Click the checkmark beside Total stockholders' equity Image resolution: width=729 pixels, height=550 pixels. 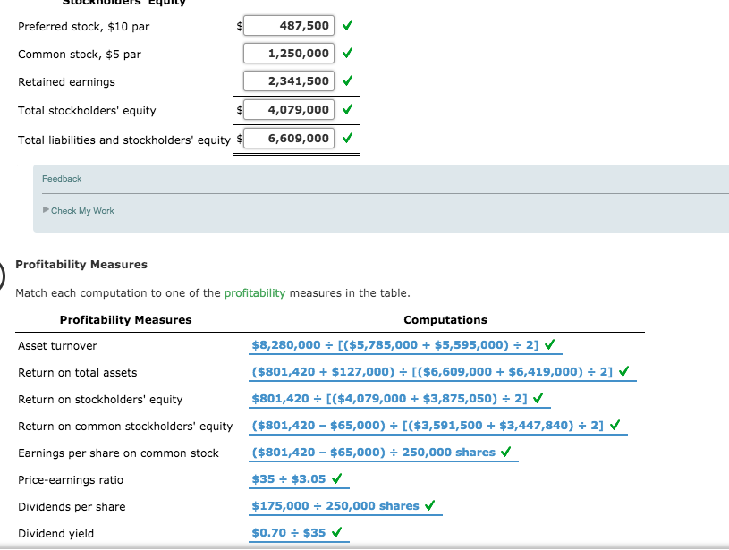click(x=347, y=109)
